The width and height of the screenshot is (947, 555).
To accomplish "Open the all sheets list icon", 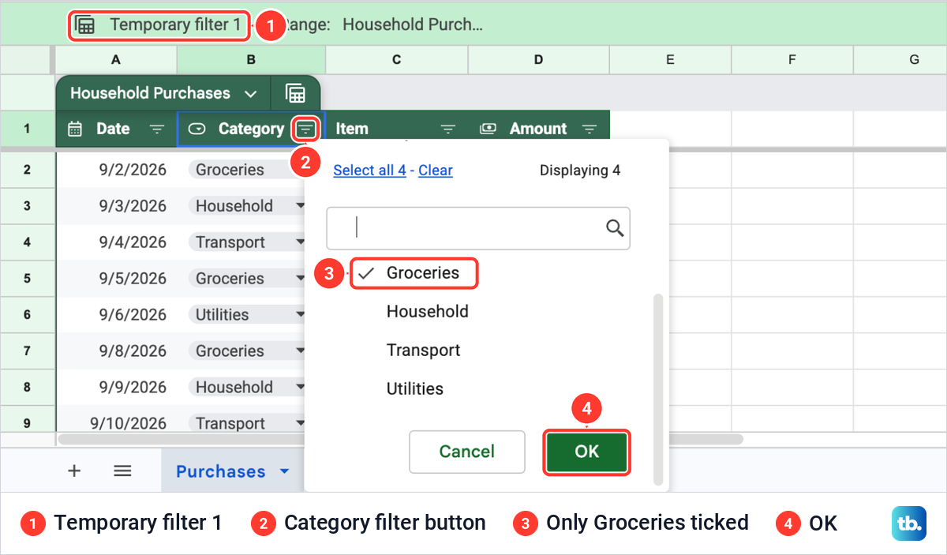I will 122,471.
